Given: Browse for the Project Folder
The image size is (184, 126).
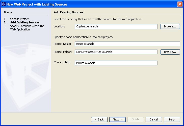Looking at the screenshot, I should tap(170, 52).
